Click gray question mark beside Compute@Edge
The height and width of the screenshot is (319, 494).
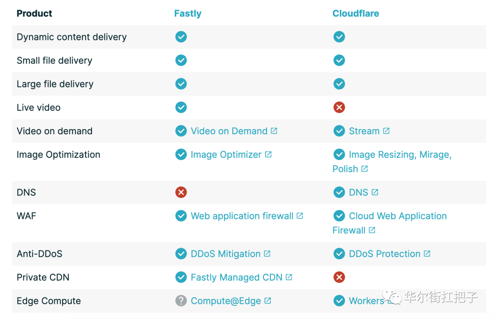(181, 301)
